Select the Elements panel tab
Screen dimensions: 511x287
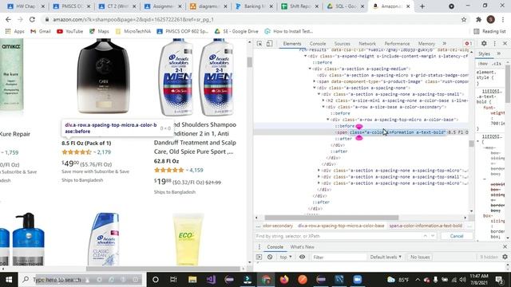click(x=292, y=43)
